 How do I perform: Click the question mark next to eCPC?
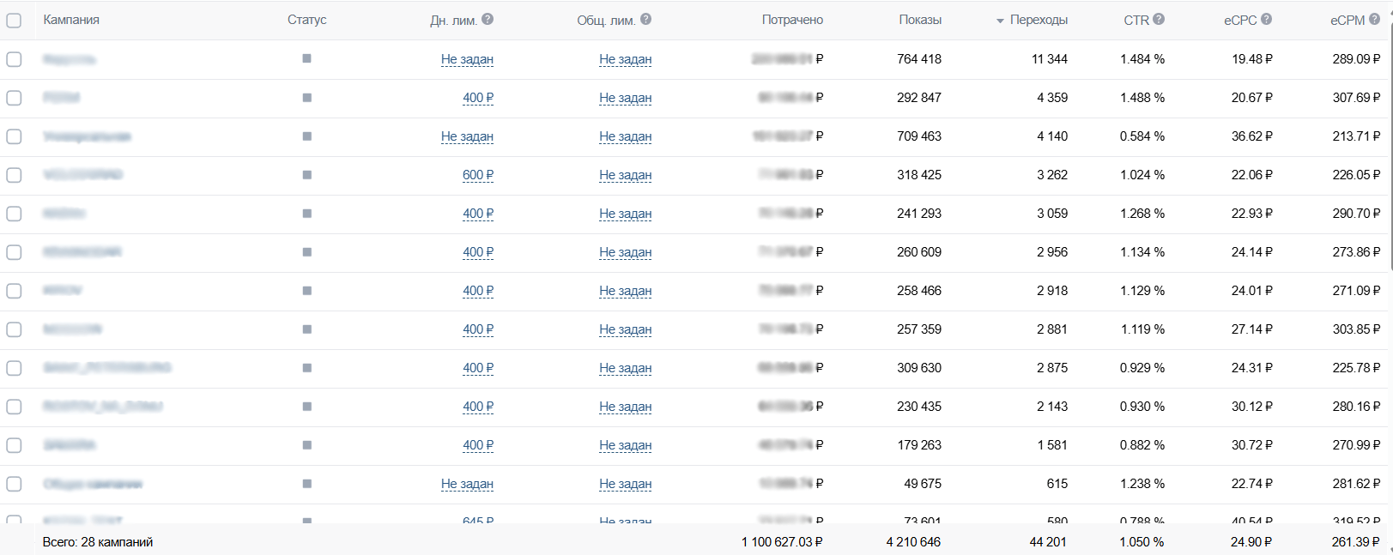coord(1267,19)
